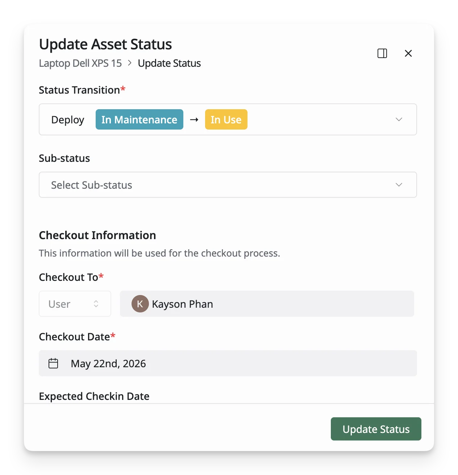The height and width of the screenshot is (475, 458).
Task: Click the Deploy transition label
Action: click(68, 120)
